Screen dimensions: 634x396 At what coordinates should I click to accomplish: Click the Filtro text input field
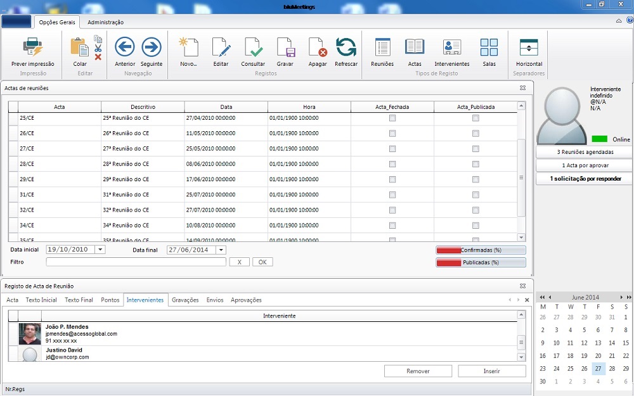coord(136,262)
